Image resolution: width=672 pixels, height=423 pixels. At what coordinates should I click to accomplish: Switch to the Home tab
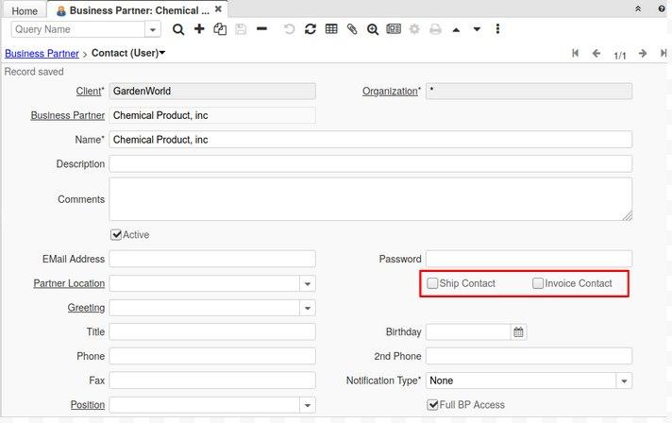point(25,10)
